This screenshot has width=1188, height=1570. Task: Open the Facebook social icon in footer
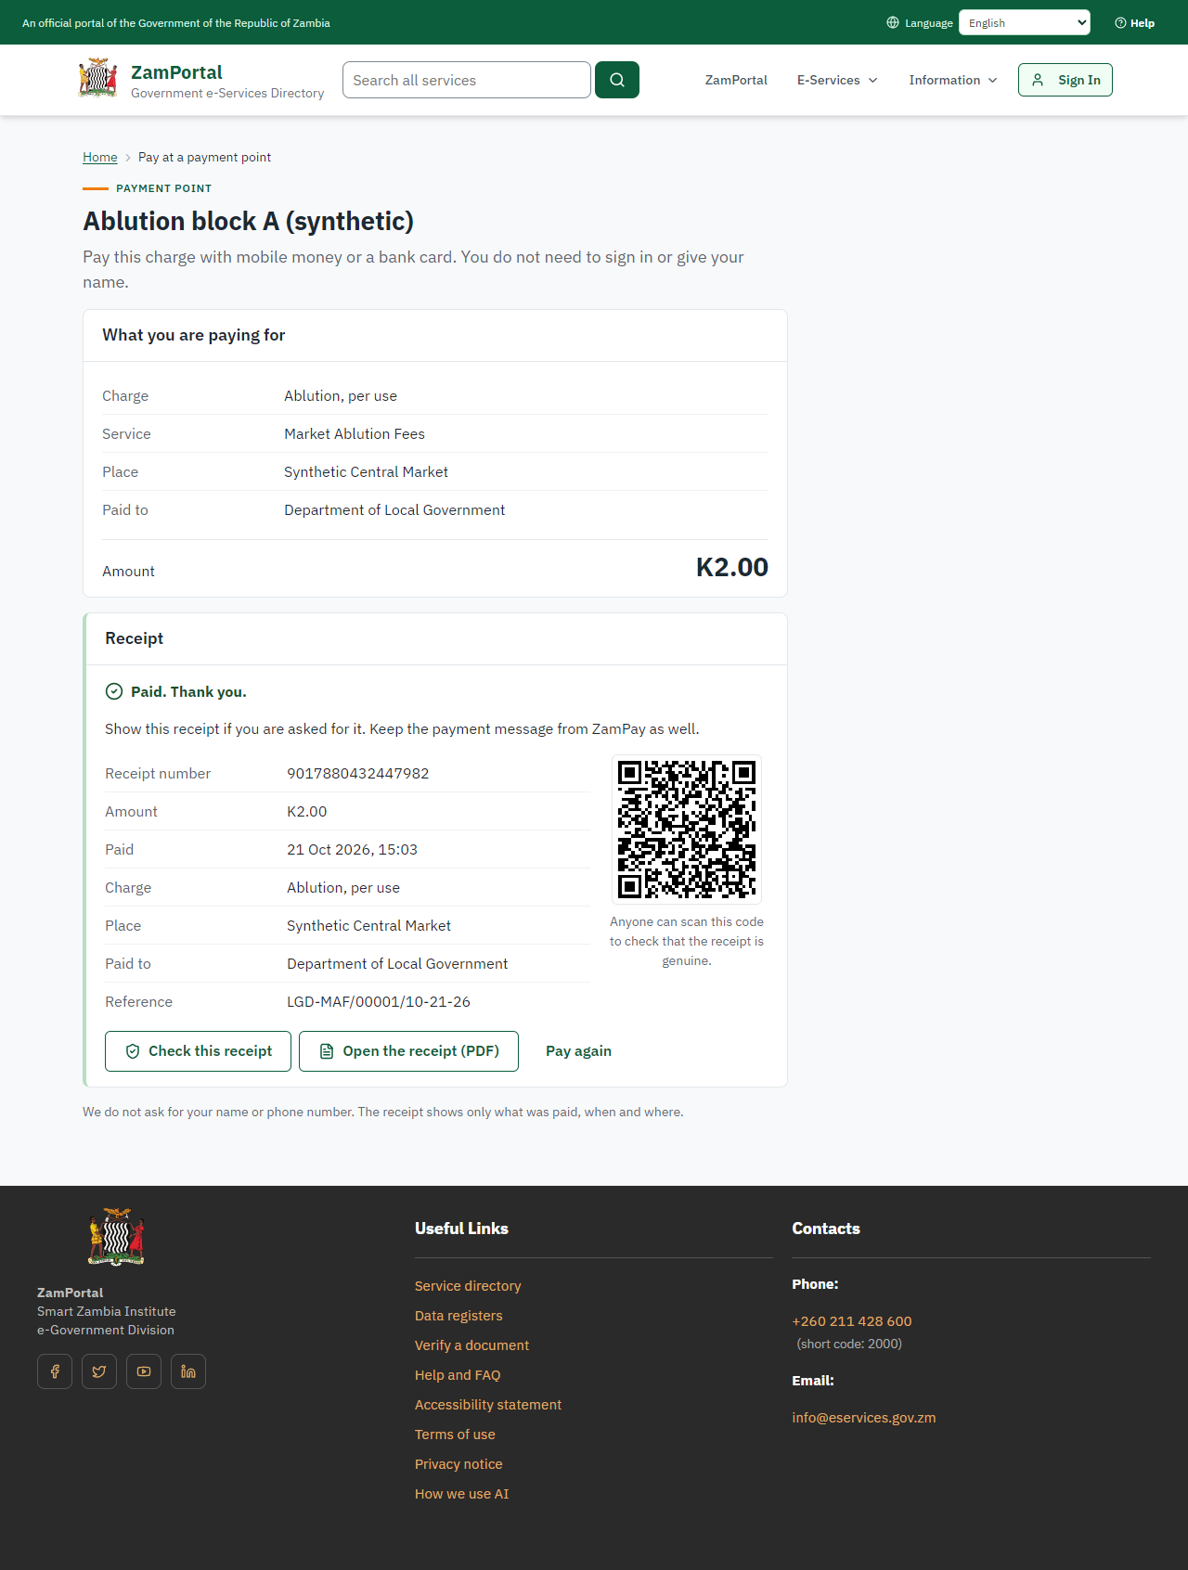[55, 1371]
